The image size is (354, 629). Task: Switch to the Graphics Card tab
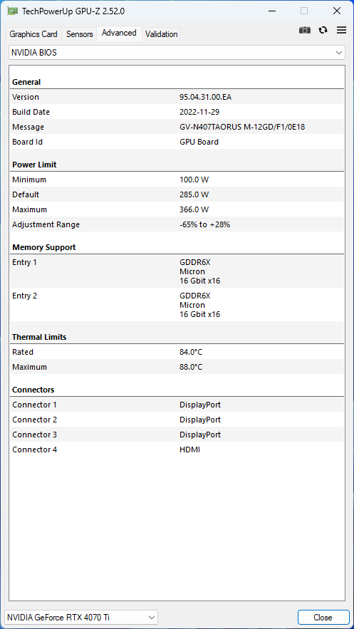[x=33, y=34]
